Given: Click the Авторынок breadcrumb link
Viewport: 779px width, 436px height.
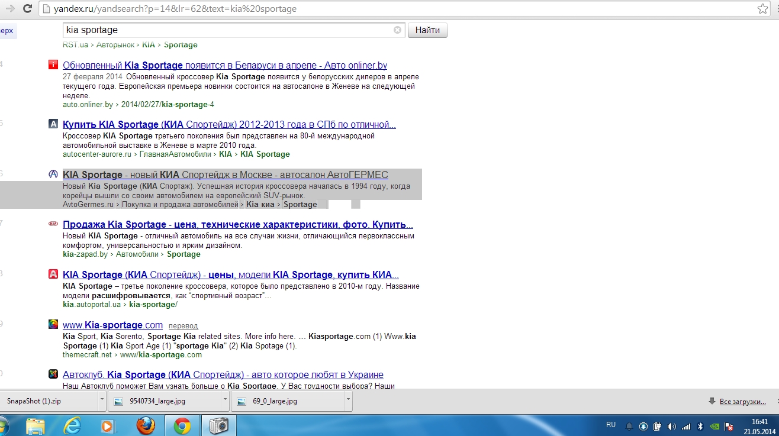Looking at the screenshot, I should (x=114, y=45).
